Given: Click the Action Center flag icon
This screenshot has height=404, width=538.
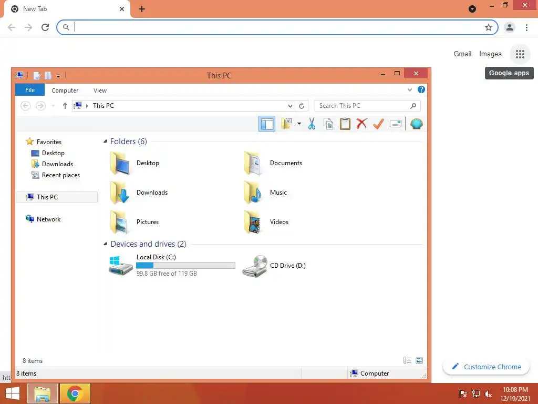Looking at the screenshot, I should [x=463, y=393].
